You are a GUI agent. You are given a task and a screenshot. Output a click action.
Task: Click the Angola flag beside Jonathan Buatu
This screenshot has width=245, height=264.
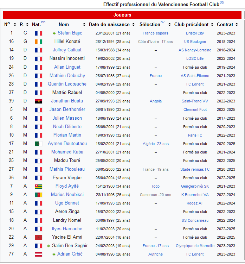tap(38, 101)
